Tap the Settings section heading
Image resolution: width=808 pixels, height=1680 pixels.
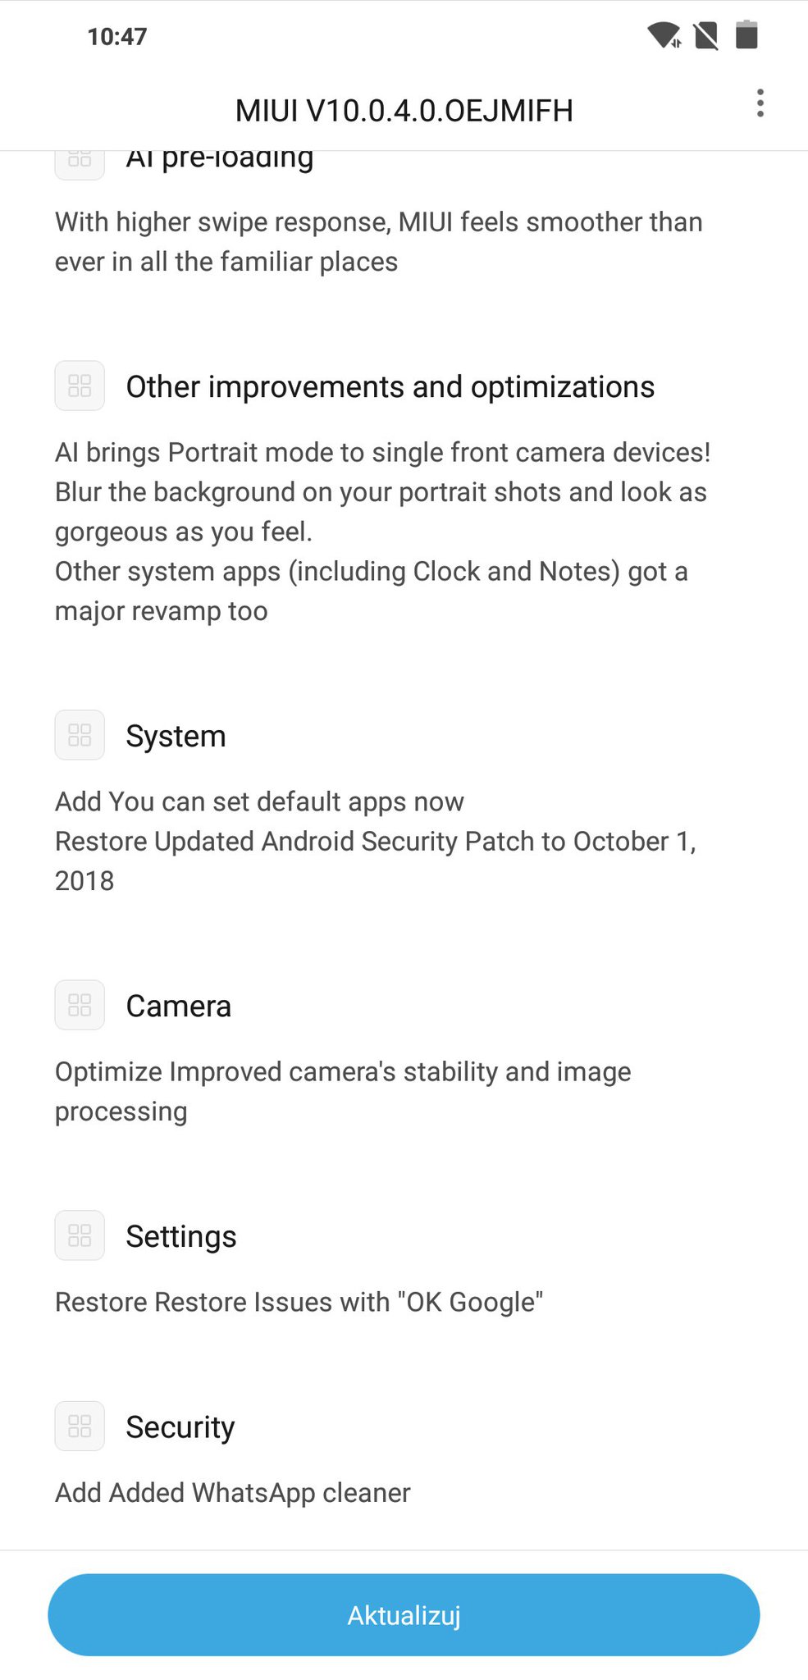pos(180,1236)
